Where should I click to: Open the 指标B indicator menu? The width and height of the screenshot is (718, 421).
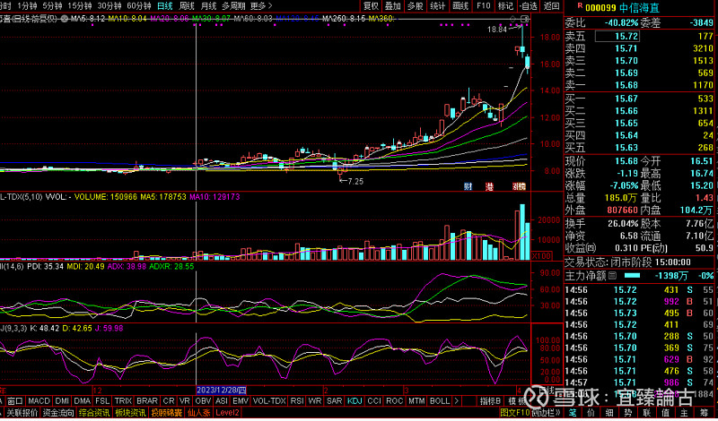(x=491, y=401)
